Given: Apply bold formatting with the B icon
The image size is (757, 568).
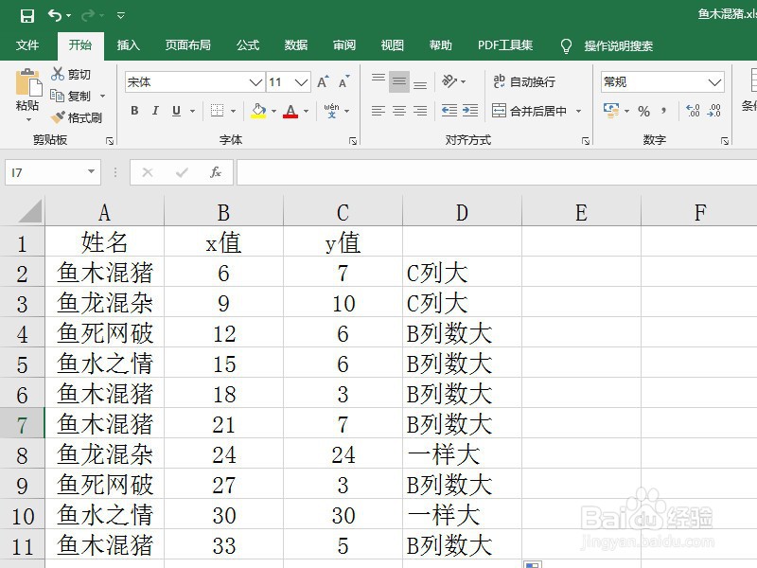Looking at the screenshot, I should [x=133, y=111].
